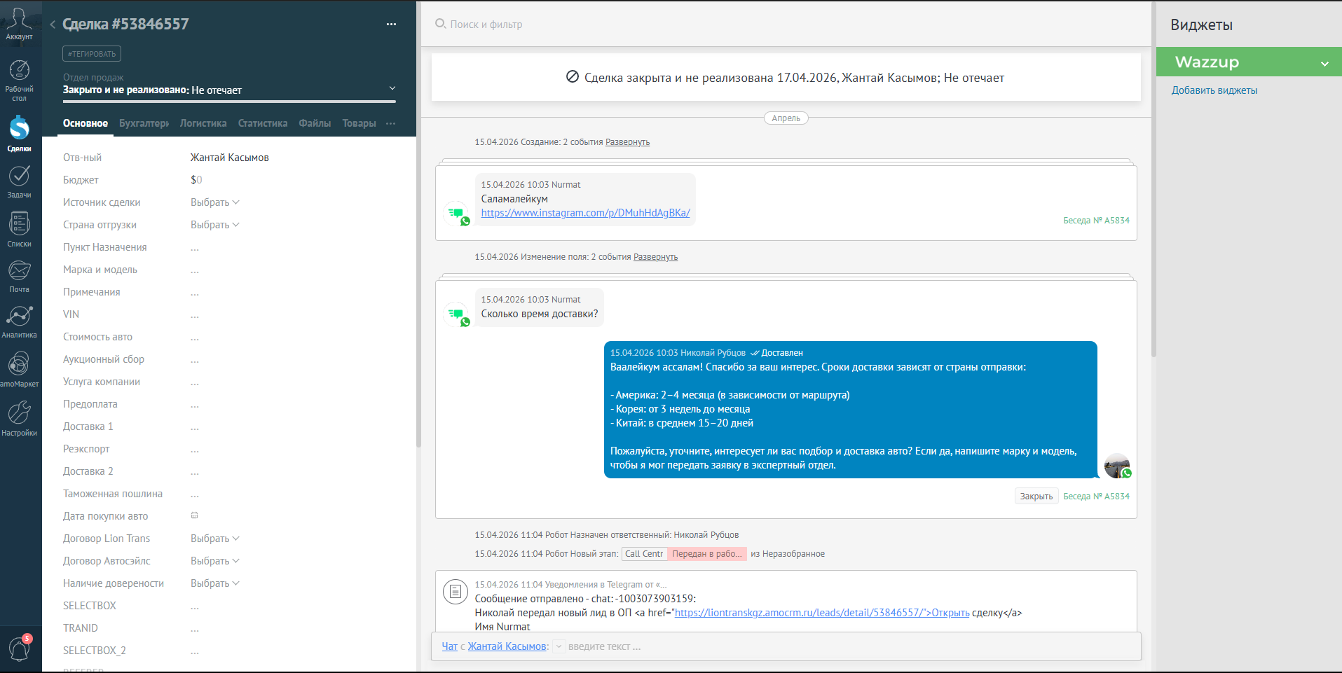
Task: Select the Основное tab
Action: [x=85, y=123]
